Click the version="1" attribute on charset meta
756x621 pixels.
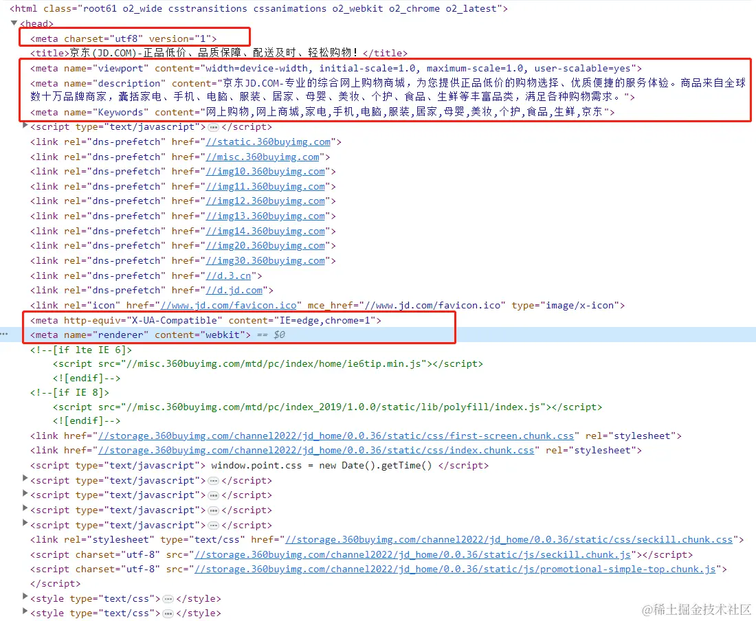click(180, 38)
